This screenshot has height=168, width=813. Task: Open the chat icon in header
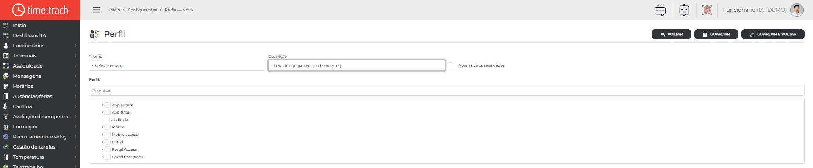[660, 10]
